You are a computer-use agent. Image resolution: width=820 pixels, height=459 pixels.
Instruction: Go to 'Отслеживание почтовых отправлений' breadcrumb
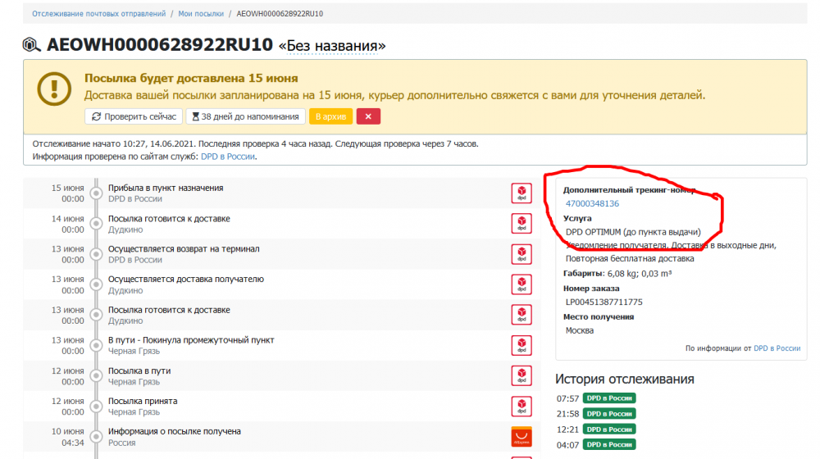click(x=98, y=15)
